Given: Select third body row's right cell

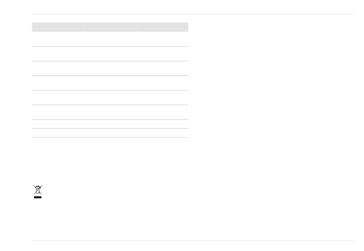Looking at the screenshot, I should click(x=162, y=68).
